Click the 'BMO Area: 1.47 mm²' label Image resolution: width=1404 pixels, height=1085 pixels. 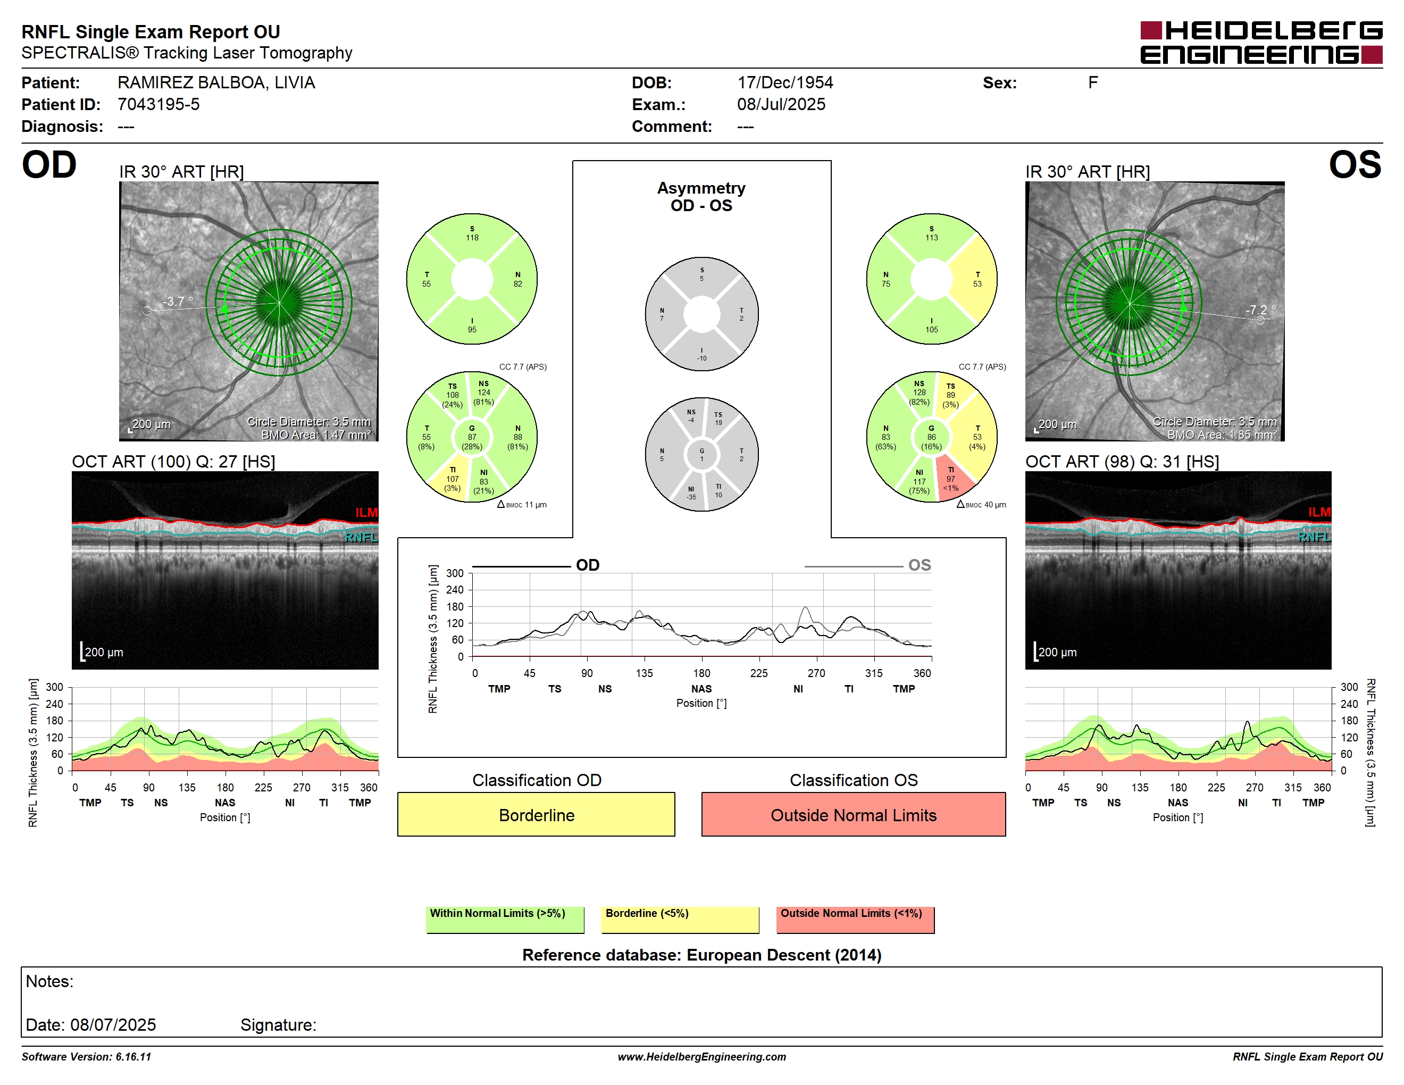coord(316,435)
